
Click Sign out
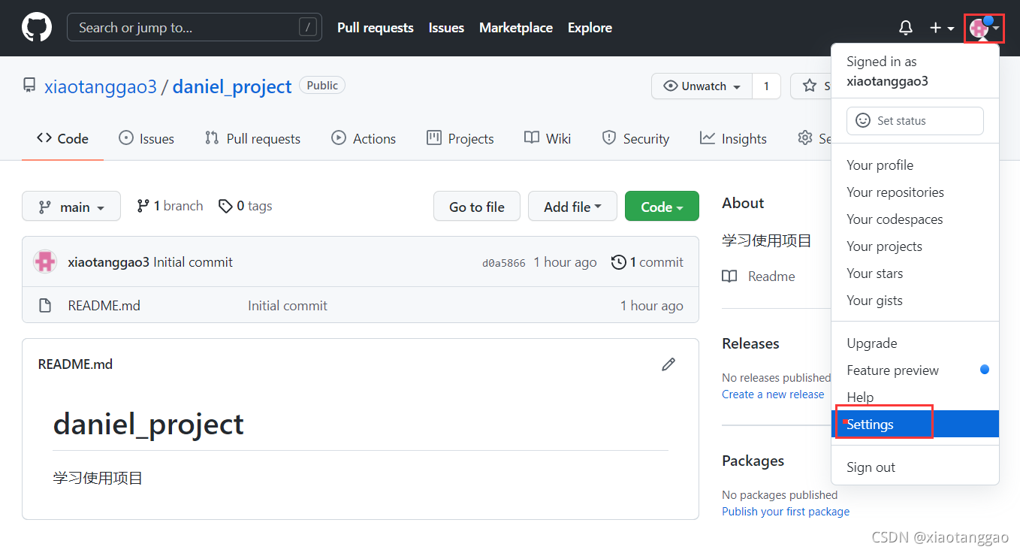pos(915,467)
